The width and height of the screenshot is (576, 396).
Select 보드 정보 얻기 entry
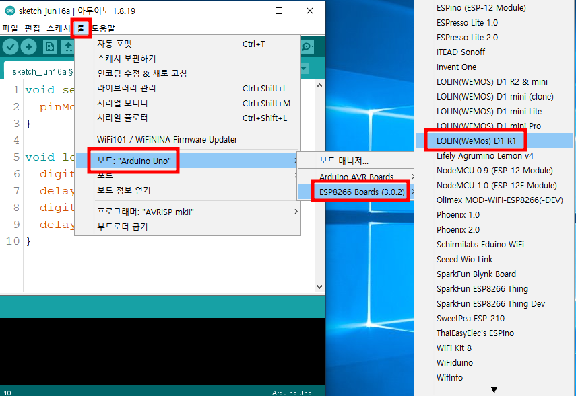[x=188, y=190]
